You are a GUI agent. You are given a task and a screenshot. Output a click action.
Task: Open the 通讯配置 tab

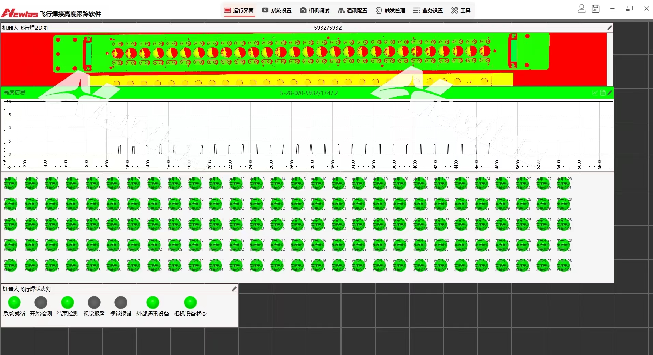tap(352, 10)
